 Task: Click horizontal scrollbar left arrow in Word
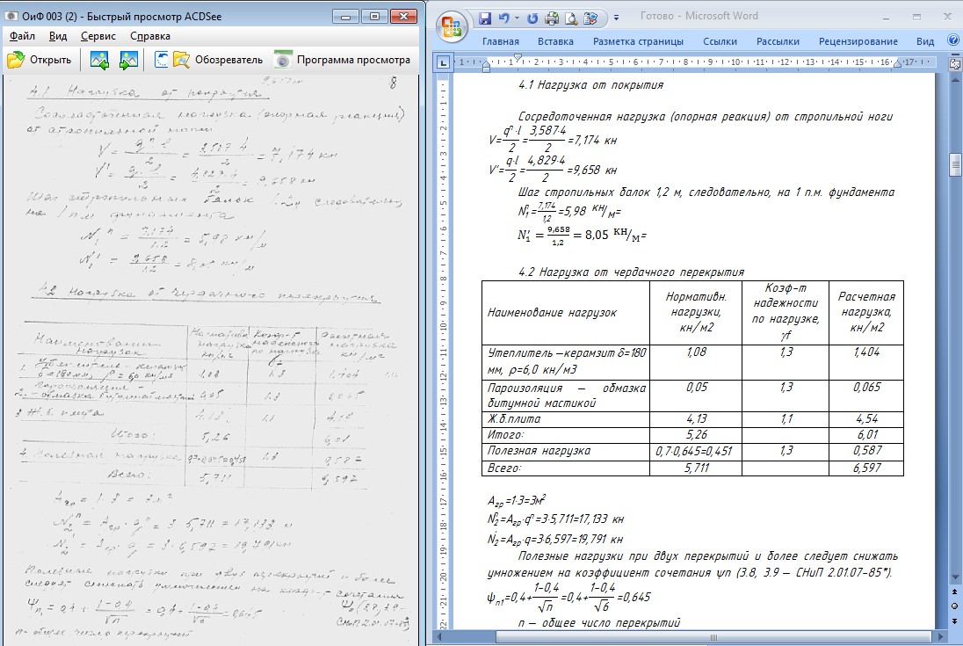coord(438,637)
